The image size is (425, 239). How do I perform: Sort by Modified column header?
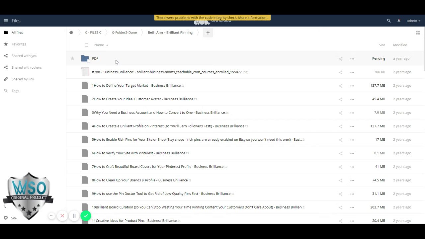pyautogui.click(x=400, y=45)
